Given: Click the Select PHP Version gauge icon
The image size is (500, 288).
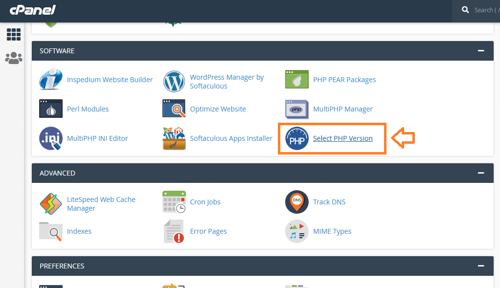Looking at the screenshot, I should tap(297, 138).
